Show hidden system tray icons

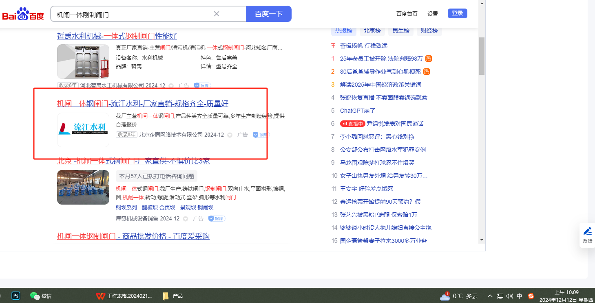point(490,296)
